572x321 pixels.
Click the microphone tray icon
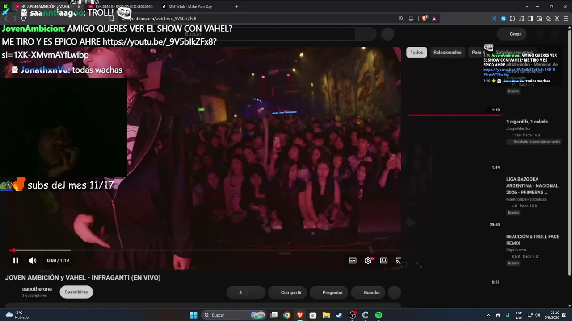[x=508, y=315]
